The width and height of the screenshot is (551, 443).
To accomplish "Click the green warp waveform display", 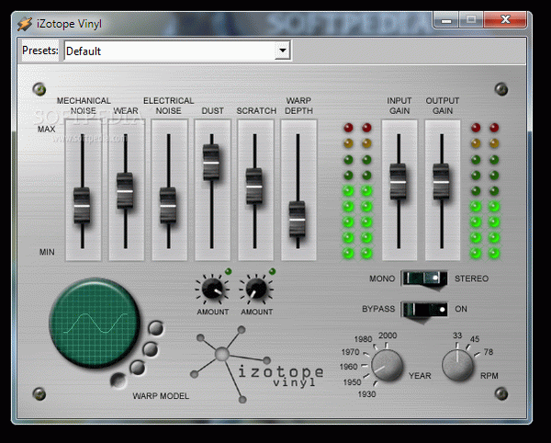I will click(95, 323).
